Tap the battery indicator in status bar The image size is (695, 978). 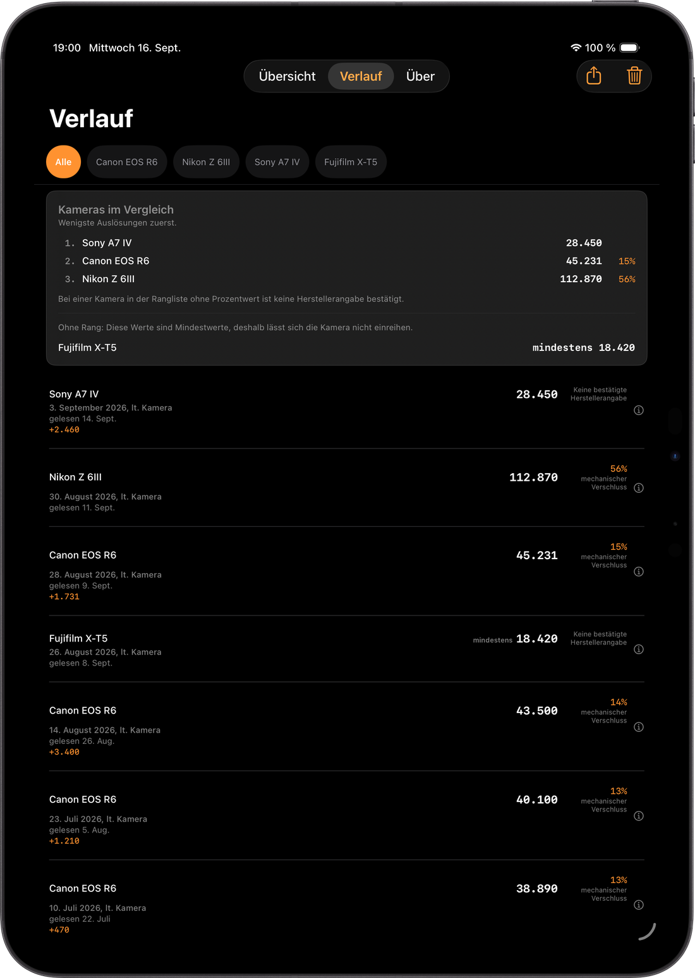[630, 47]
